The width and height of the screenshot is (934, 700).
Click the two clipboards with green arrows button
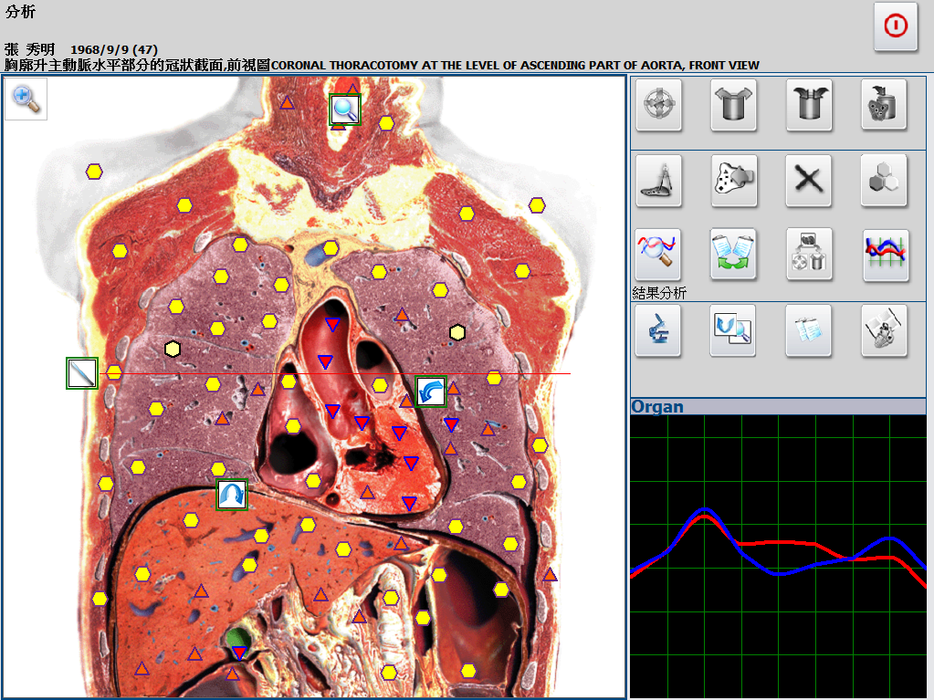point(734,254)
